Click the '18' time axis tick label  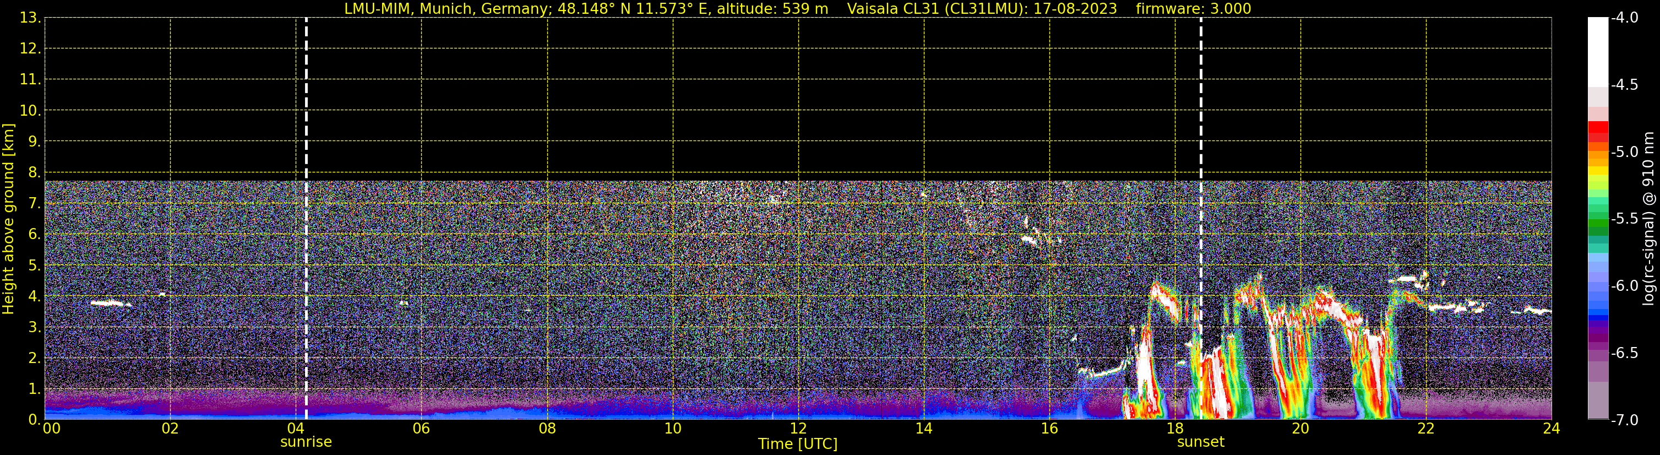coord(1175,429)
